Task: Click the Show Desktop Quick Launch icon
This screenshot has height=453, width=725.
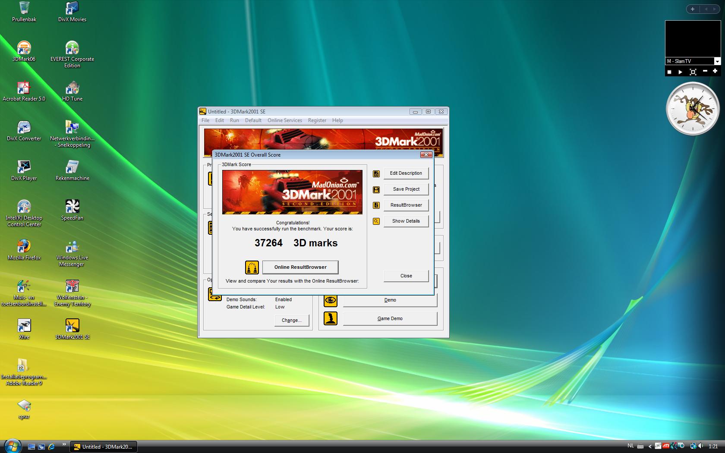Action: tap(32, 447)
